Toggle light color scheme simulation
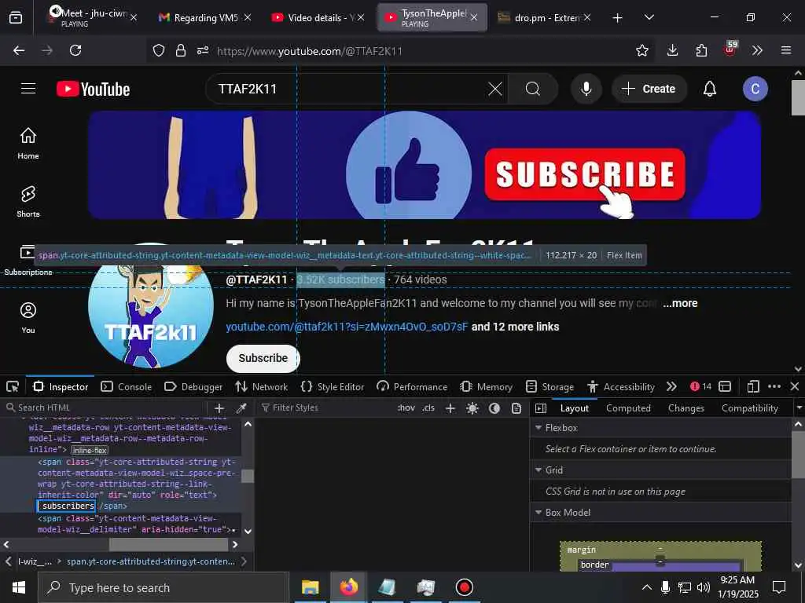805x603 pixels. 472,408
